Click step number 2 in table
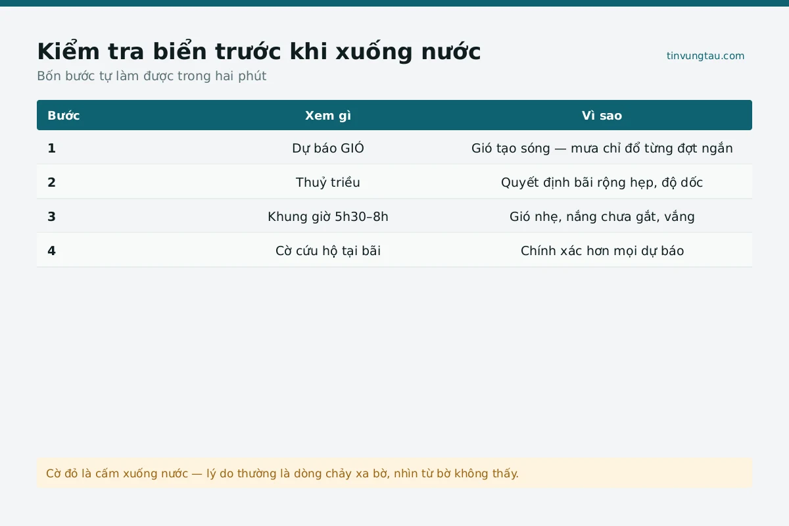This screenshot has height=526, width=789. pos(51,182)
